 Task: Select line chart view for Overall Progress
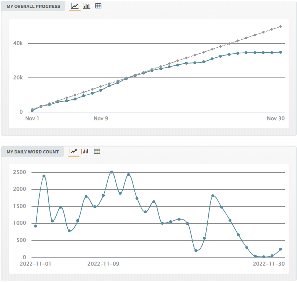click(x=75, y=6)
